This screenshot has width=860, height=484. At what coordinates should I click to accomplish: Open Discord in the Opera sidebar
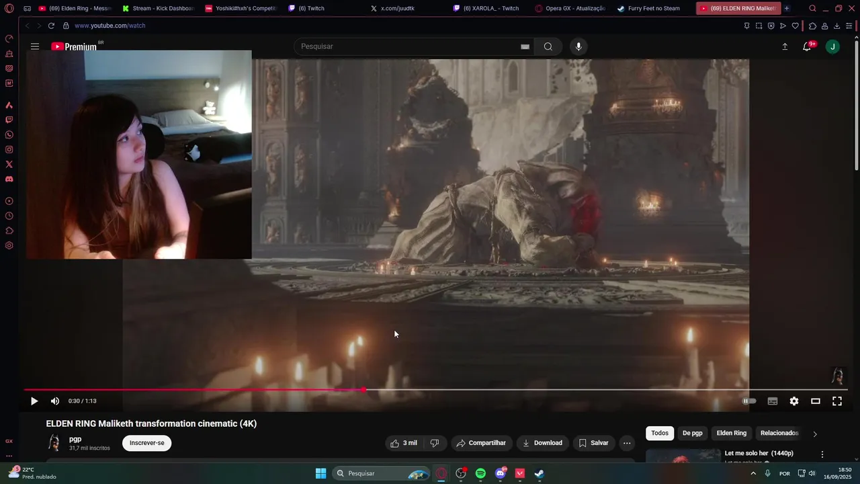pos(9,179)
